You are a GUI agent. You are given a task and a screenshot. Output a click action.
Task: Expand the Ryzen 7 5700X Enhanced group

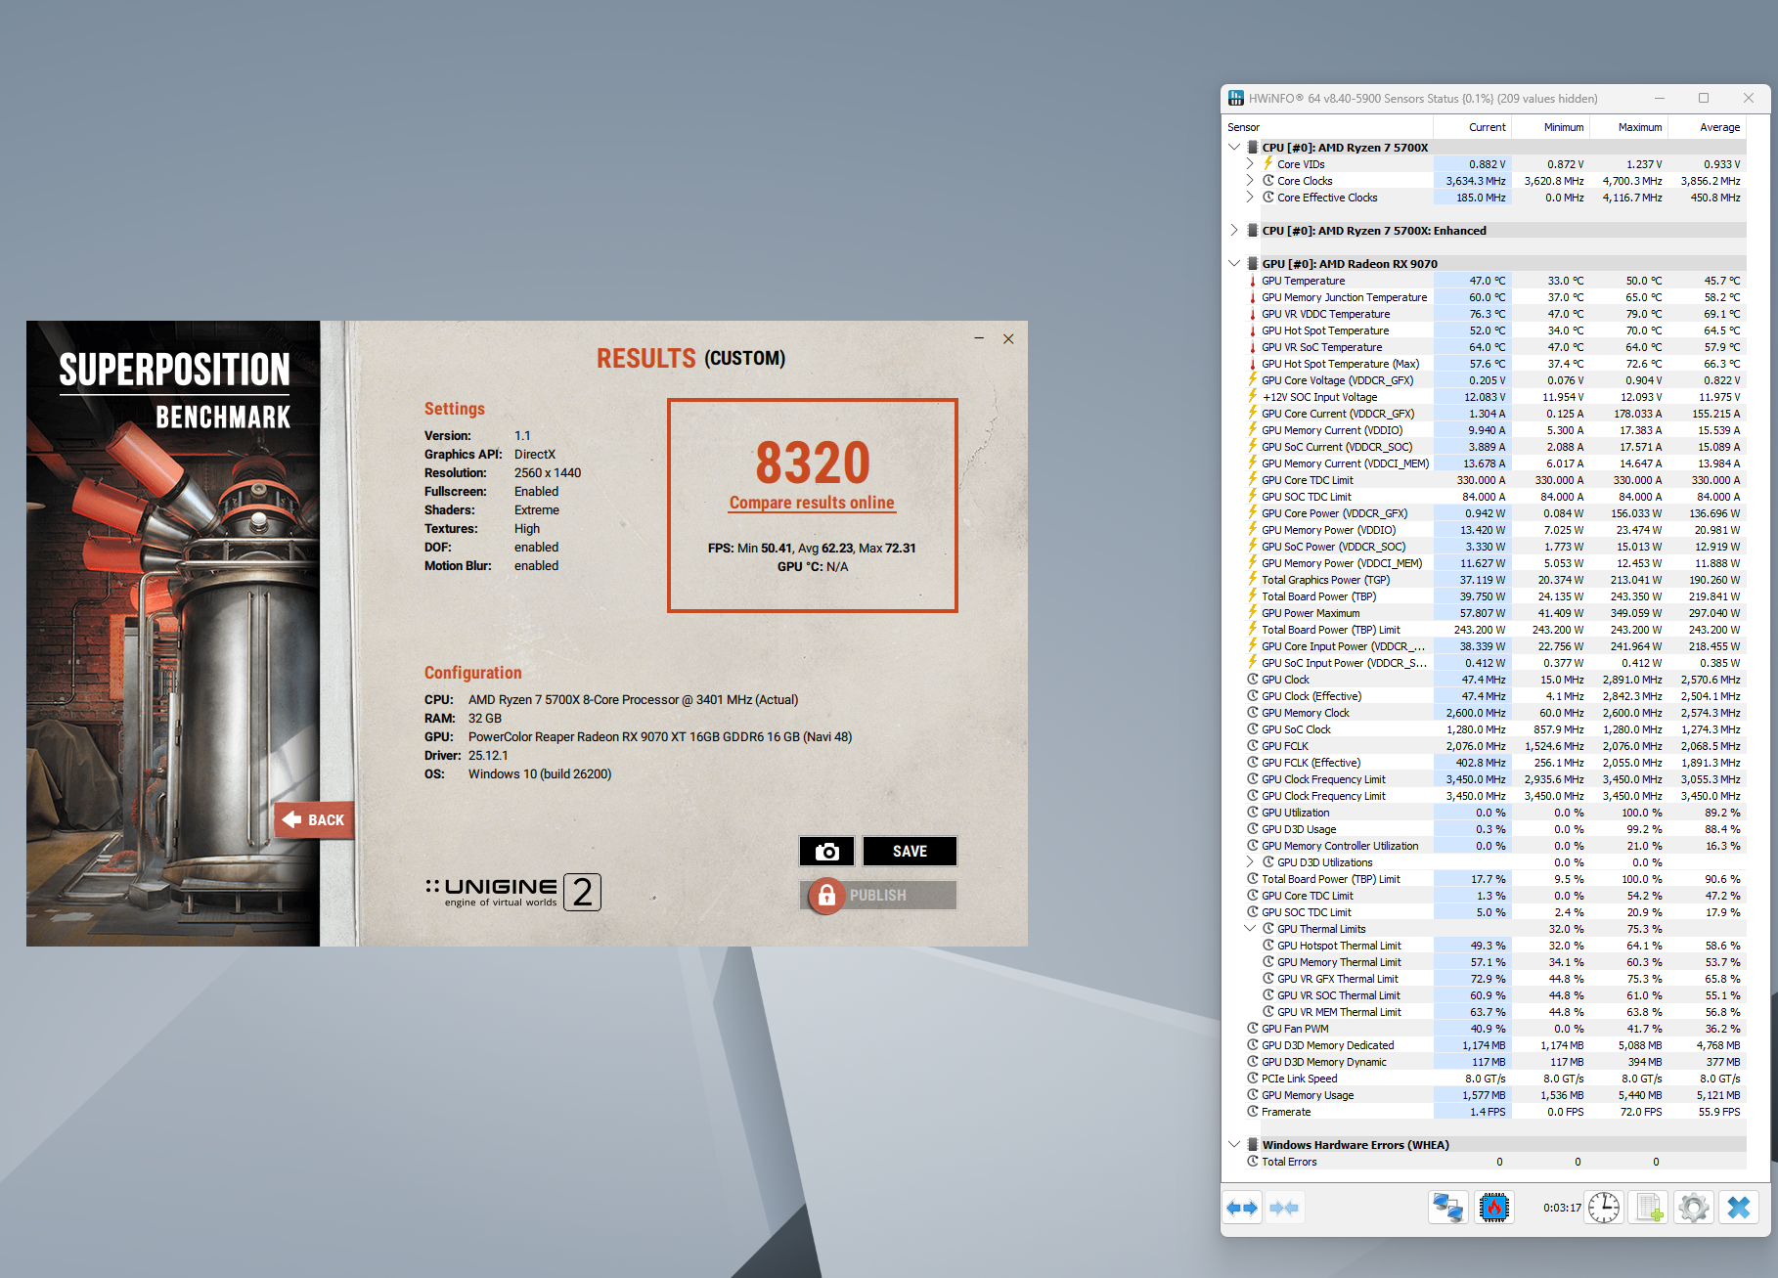tap(1234, 231)
